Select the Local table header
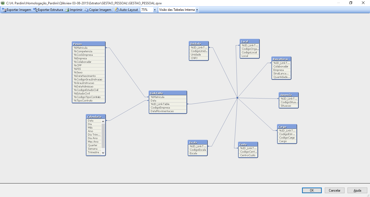 point(249,41)
